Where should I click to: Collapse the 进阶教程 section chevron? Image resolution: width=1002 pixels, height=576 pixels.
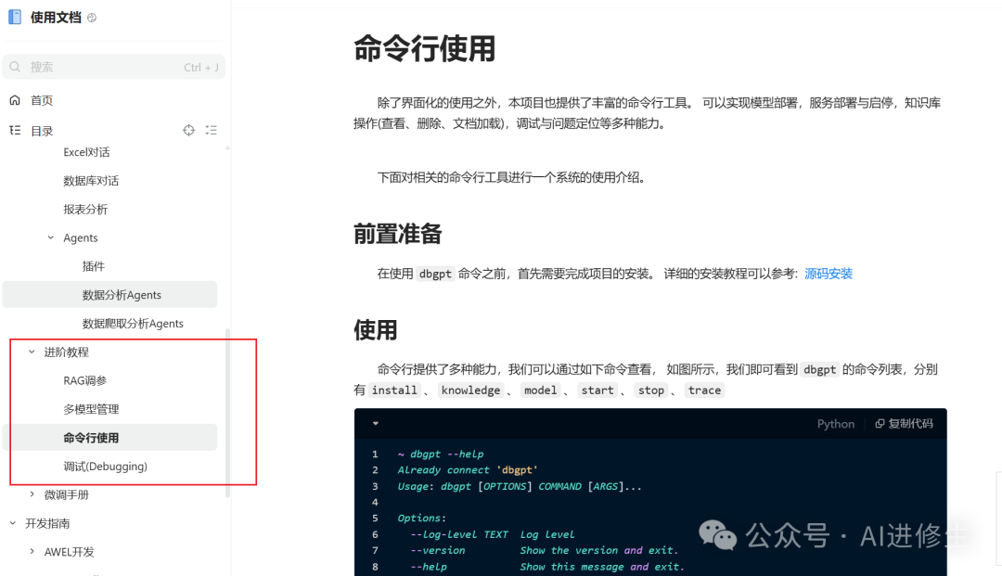pos(32,352)
